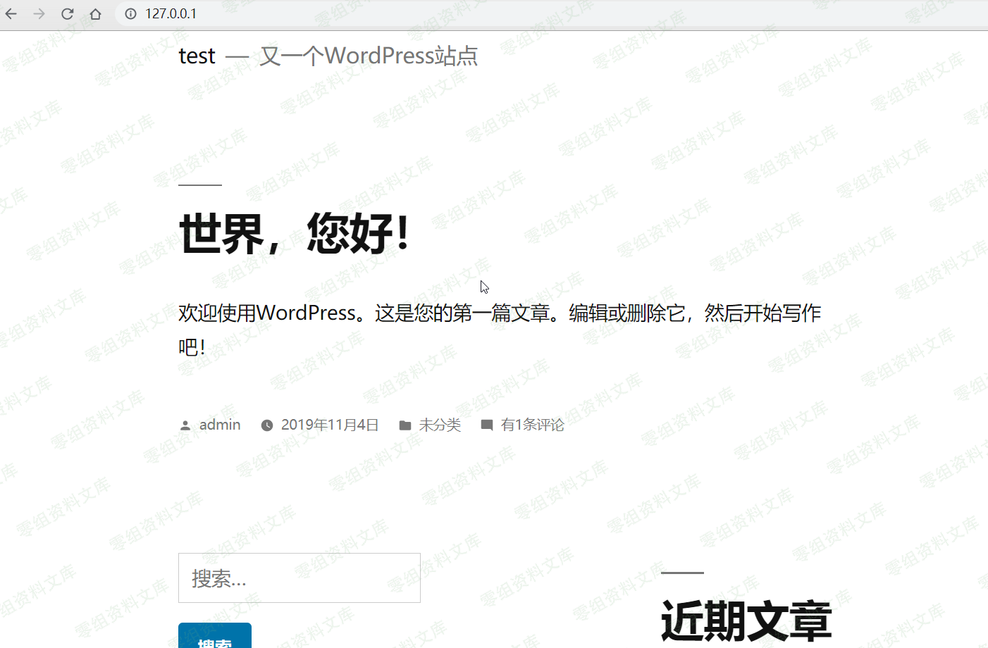Click the folder category icon
The height and width of the screenshot is (648, 988).
405,425
